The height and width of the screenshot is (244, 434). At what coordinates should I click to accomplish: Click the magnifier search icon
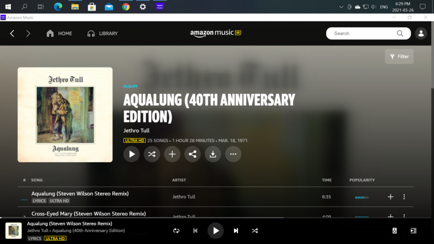pyautogui.click(x=400, y=33)
